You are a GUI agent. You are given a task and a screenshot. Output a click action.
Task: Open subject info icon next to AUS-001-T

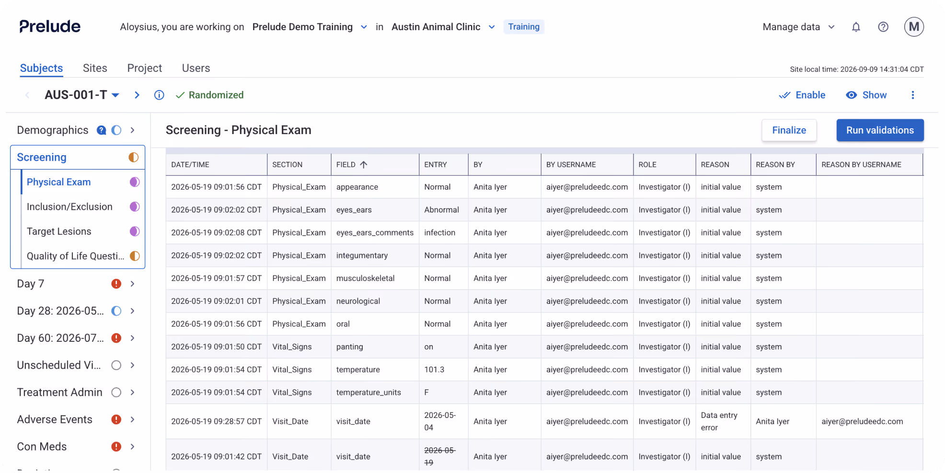(x=159, y=95)
